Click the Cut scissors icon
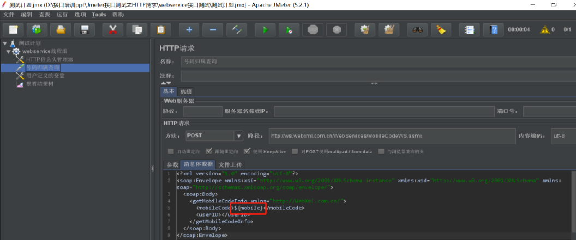 point(113,30)
